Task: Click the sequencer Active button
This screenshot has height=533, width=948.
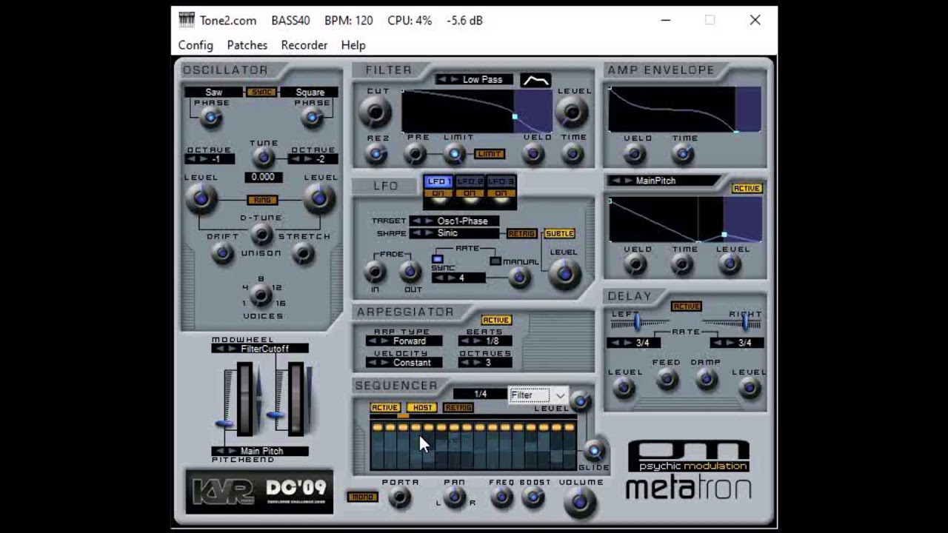Action: (x=384, y=407)
